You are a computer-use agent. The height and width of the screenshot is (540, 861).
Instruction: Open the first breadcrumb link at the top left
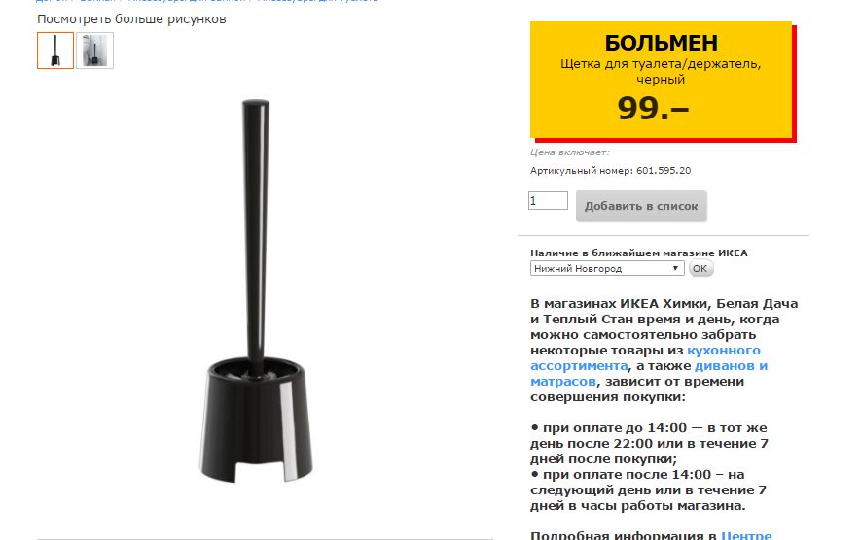tap(52, 1)
